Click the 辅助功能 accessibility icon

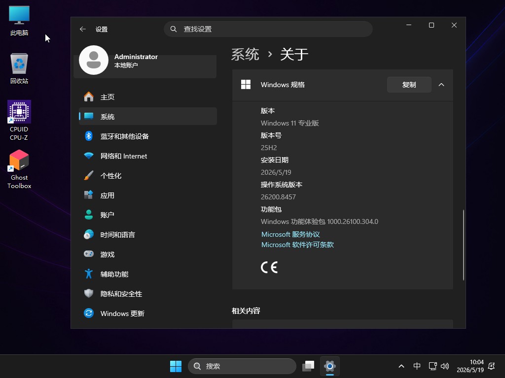(89, 274)
